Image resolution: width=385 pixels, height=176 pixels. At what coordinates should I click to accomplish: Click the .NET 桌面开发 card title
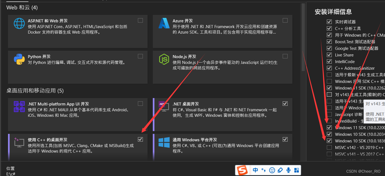point(186,104)
